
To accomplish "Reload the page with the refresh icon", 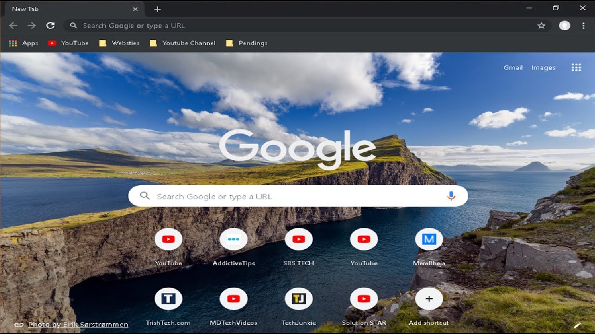I will point(50,26).
